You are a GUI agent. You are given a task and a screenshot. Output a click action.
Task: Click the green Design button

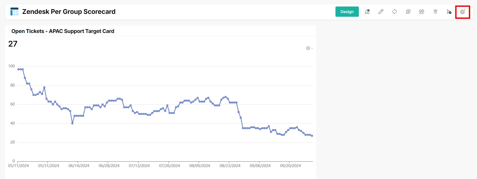tap(347, 12)
